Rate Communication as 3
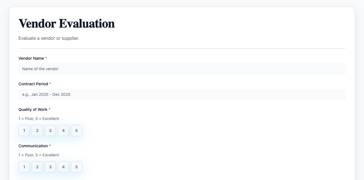The height and width of the screenshot is (180, 364). (50, 167)
